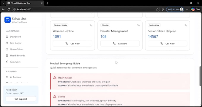Screen dimensions: 202x107
Task: Open a new browser tab
Action: point(47,3)
